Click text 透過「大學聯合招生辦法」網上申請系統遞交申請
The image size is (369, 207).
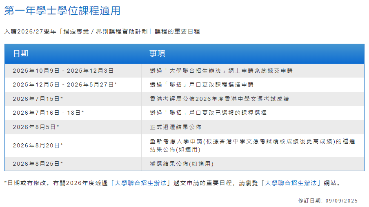coord(221,71)
